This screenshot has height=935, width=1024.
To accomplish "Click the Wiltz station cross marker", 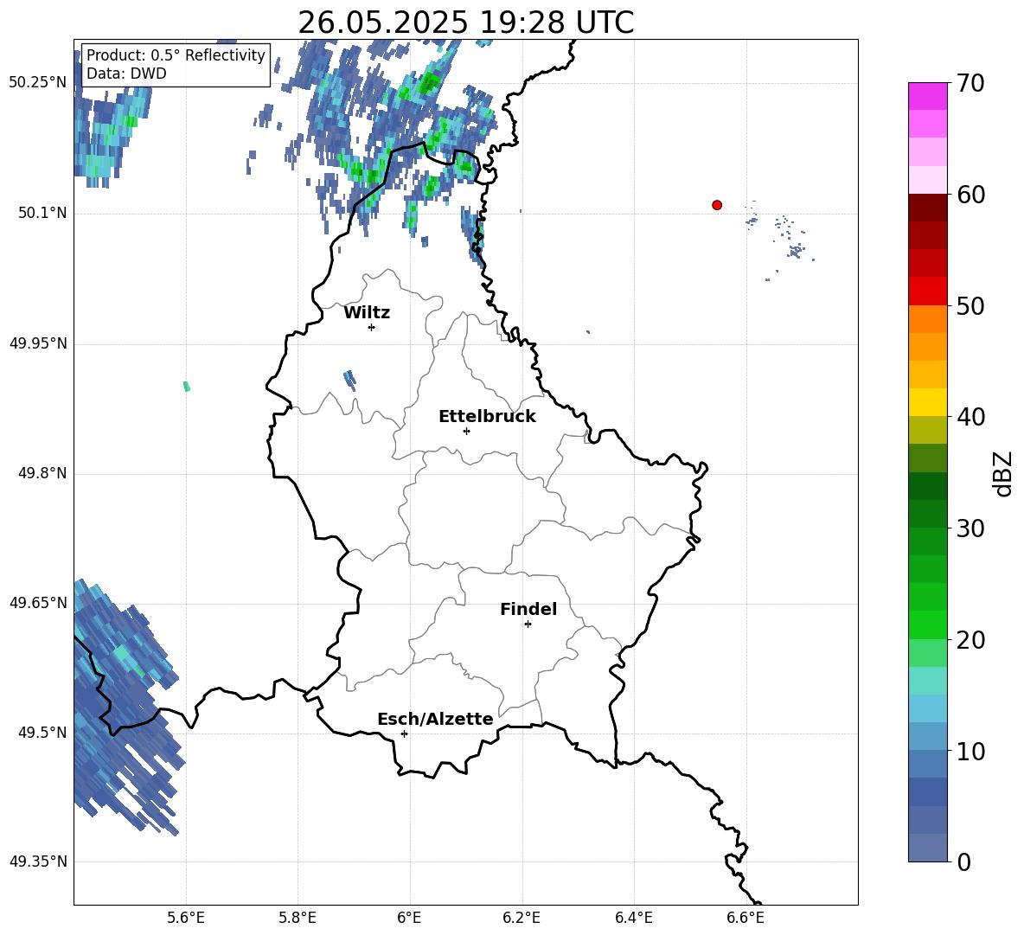I will (372, 327).
